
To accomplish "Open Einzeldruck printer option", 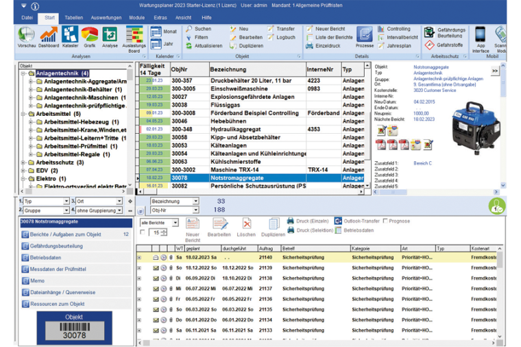I will 324,46.
